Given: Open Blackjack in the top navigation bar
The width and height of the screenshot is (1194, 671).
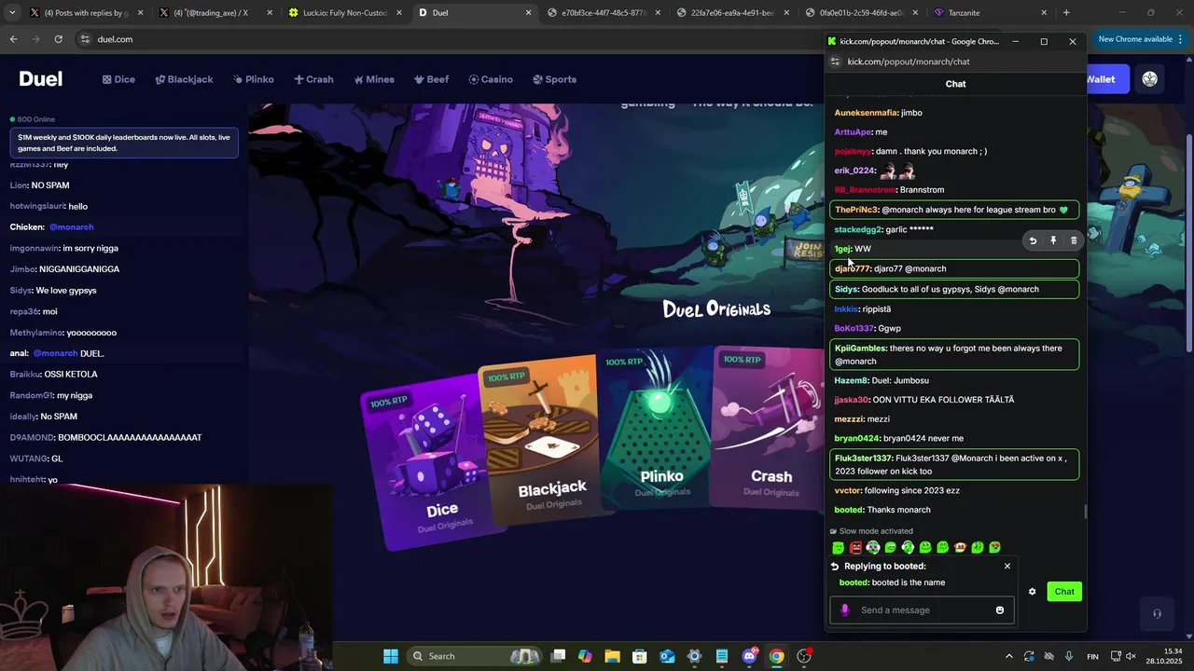Looking at the screenshot, I should 184,79.
